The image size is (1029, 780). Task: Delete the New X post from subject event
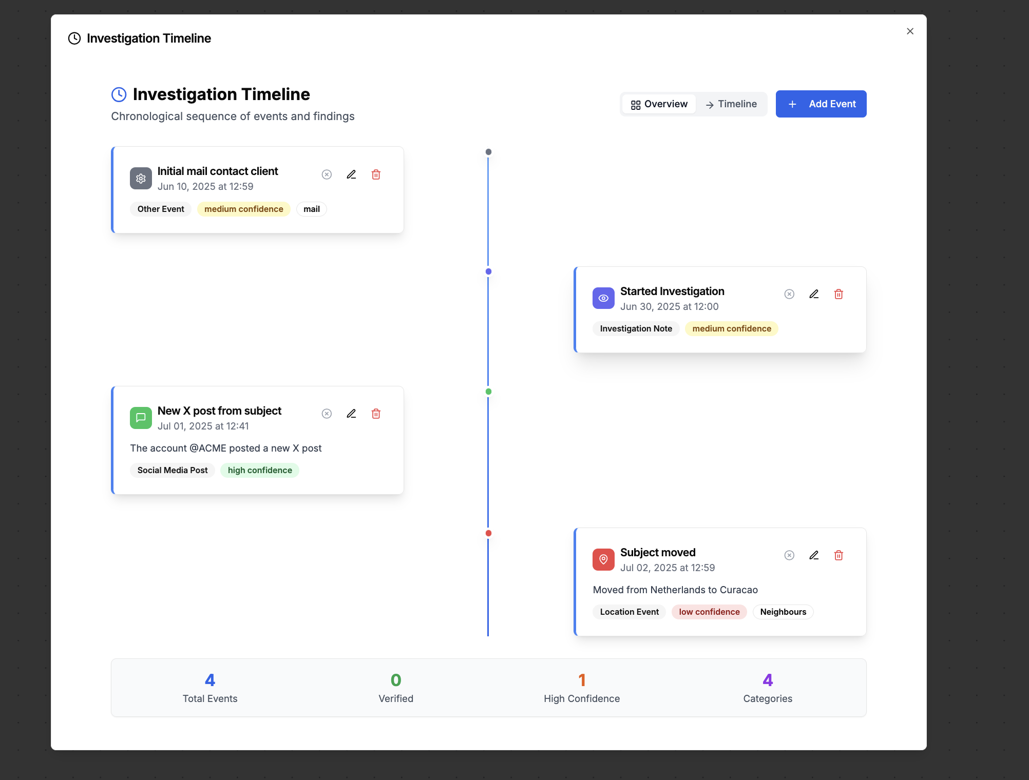click(x=376, y=414)
